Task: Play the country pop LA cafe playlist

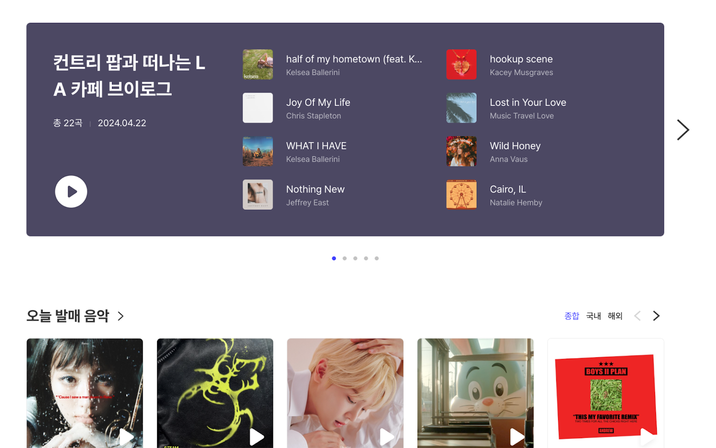Action: (x=71, y=191)
